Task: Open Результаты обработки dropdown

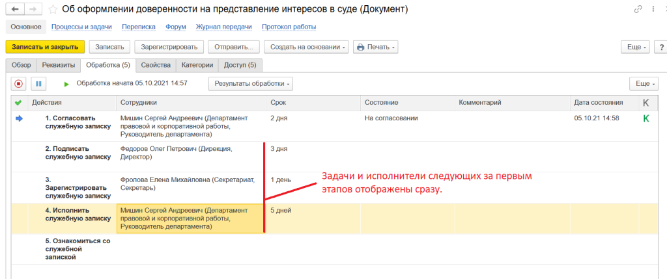Action: tap(250, 84)
